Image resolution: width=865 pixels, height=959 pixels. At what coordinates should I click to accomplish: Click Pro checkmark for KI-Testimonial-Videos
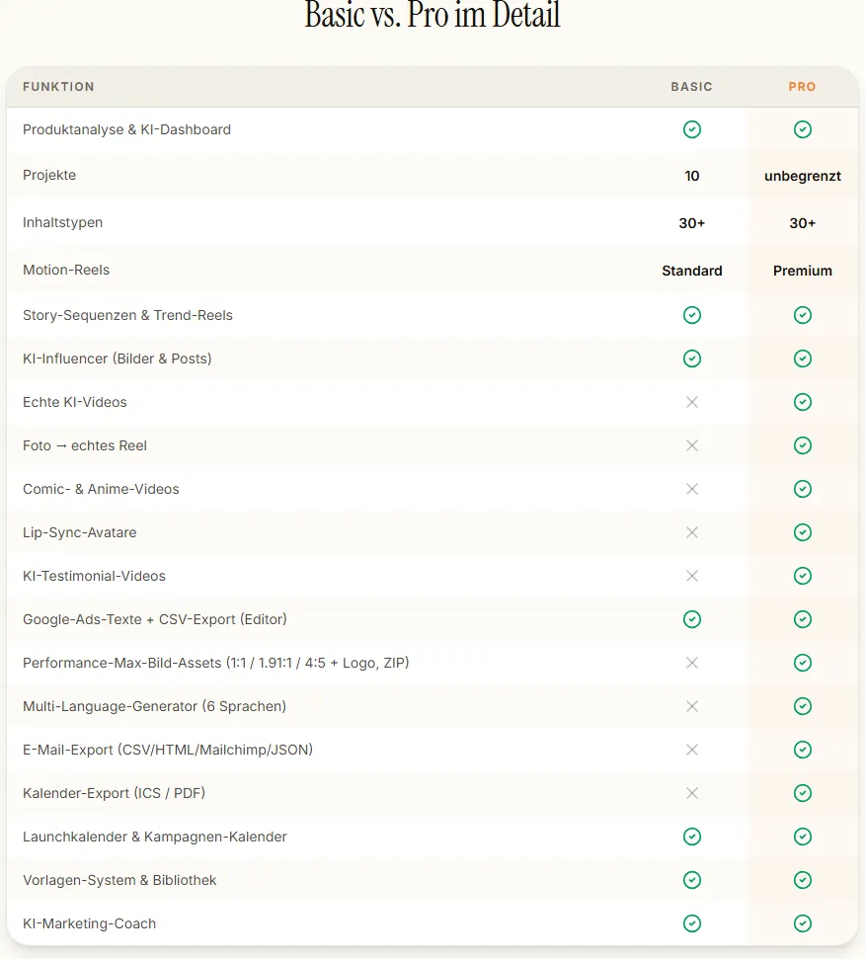point(803,576)
